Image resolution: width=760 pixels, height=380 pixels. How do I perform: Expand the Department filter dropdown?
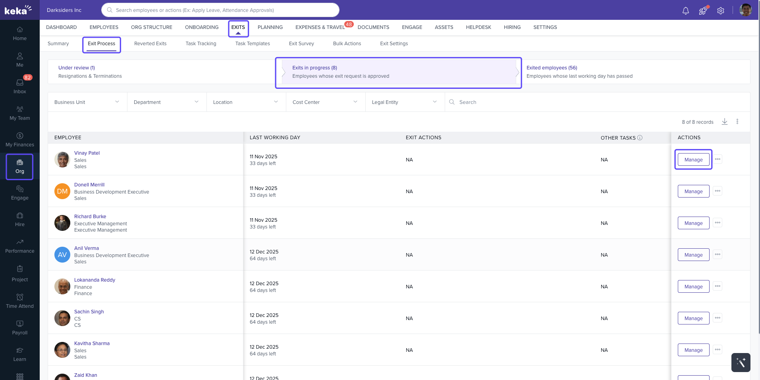167,102
